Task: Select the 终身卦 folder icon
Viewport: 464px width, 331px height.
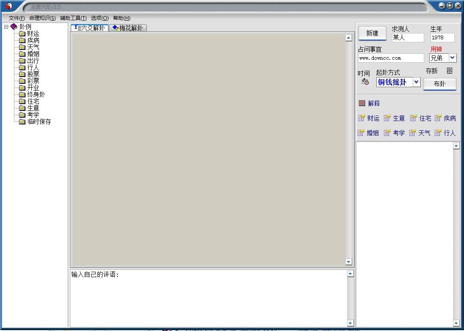Action: click(22, 94)
